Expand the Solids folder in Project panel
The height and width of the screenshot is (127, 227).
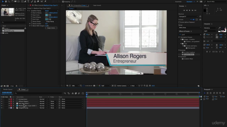click(x=1, y=33)
